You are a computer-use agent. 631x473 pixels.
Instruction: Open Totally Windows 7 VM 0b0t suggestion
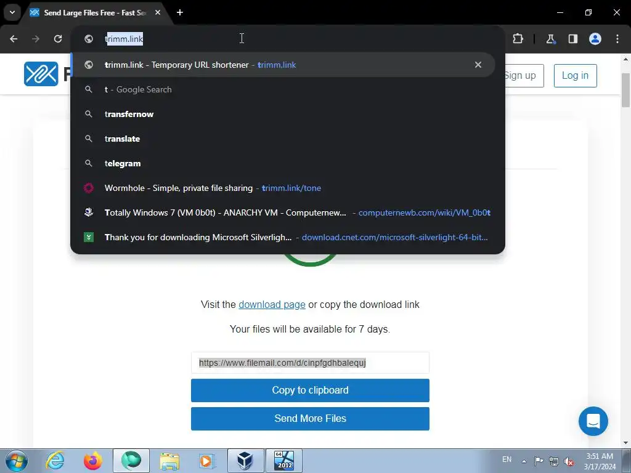point(283,212)
